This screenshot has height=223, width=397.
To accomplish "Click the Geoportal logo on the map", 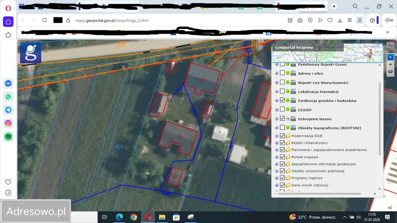I will tap(31, 53).
